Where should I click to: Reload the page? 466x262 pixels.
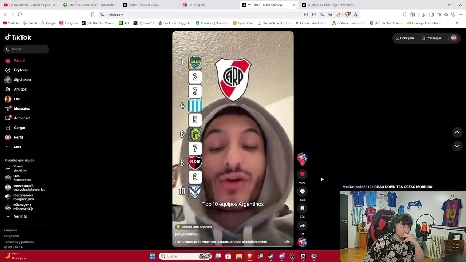[20, 15]
